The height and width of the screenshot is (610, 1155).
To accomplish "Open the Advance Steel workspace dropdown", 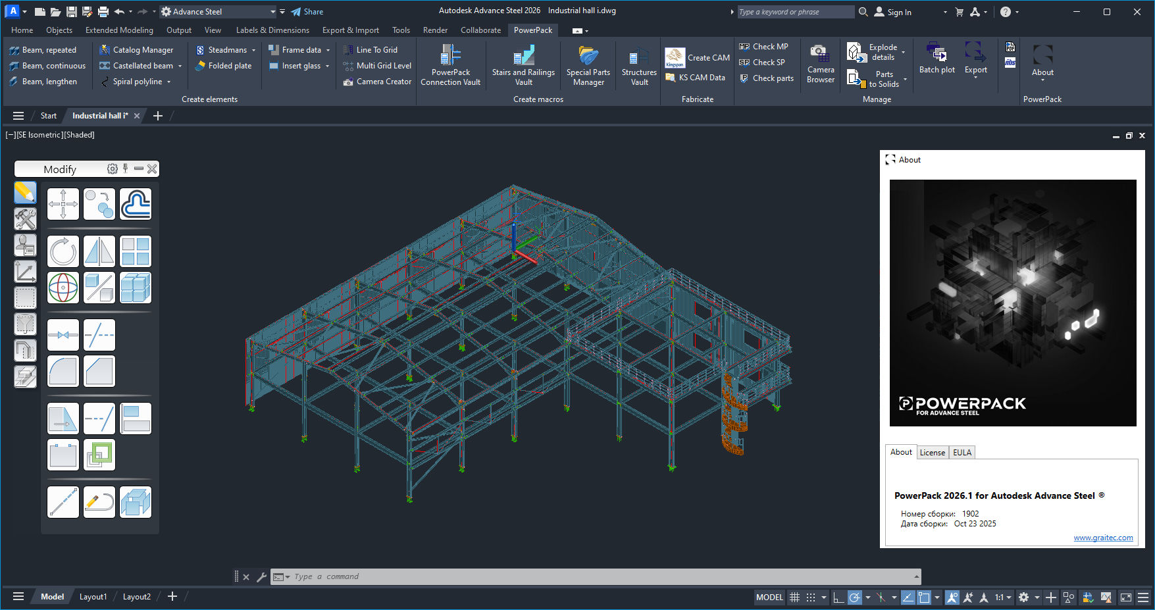I will [272, 11].
